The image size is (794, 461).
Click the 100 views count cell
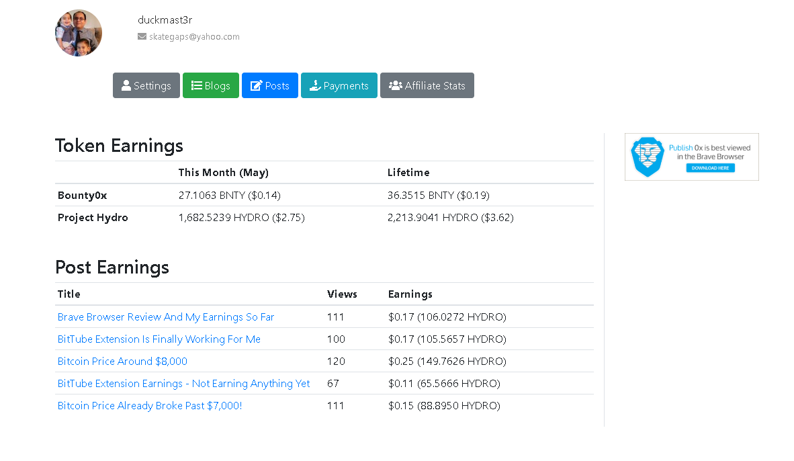point(337,339)
